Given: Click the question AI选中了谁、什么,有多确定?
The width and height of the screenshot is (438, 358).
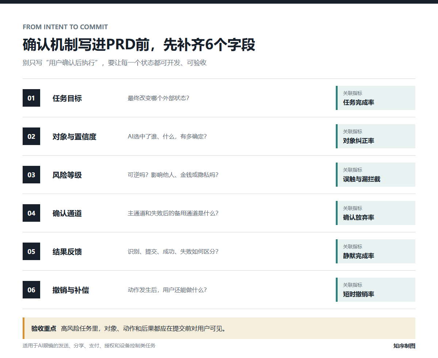Looking at the screenshot, I should coord(167,137).
